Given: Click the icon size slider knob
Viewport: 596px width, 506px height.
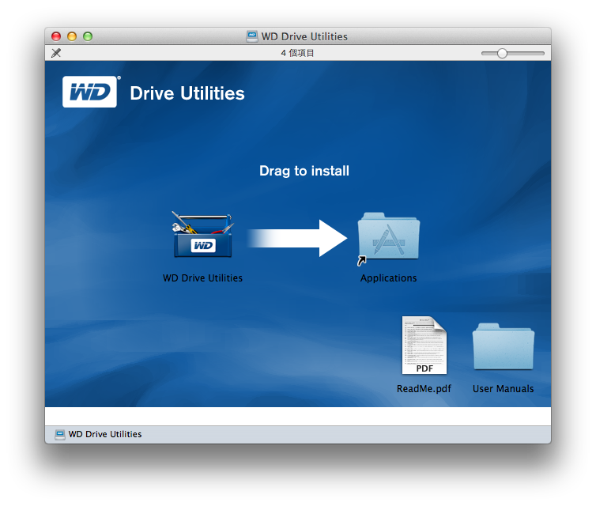Looking at the screenshot, I should [x=502, y=53].
